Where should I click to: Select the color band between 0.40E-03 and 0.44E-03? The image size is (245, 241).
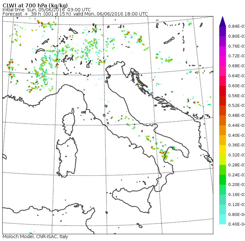(222, 130)
